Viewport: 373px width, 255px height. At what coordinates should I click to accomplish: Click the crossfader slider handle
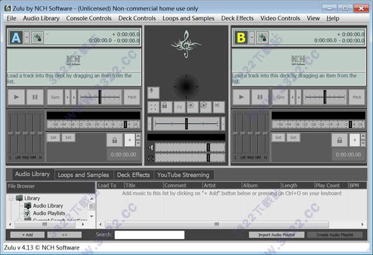186,124
